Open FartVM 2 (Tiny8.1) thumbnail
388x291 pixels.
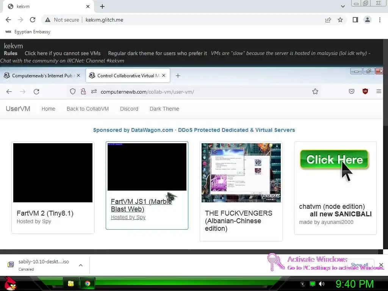[x=53, y=173]
